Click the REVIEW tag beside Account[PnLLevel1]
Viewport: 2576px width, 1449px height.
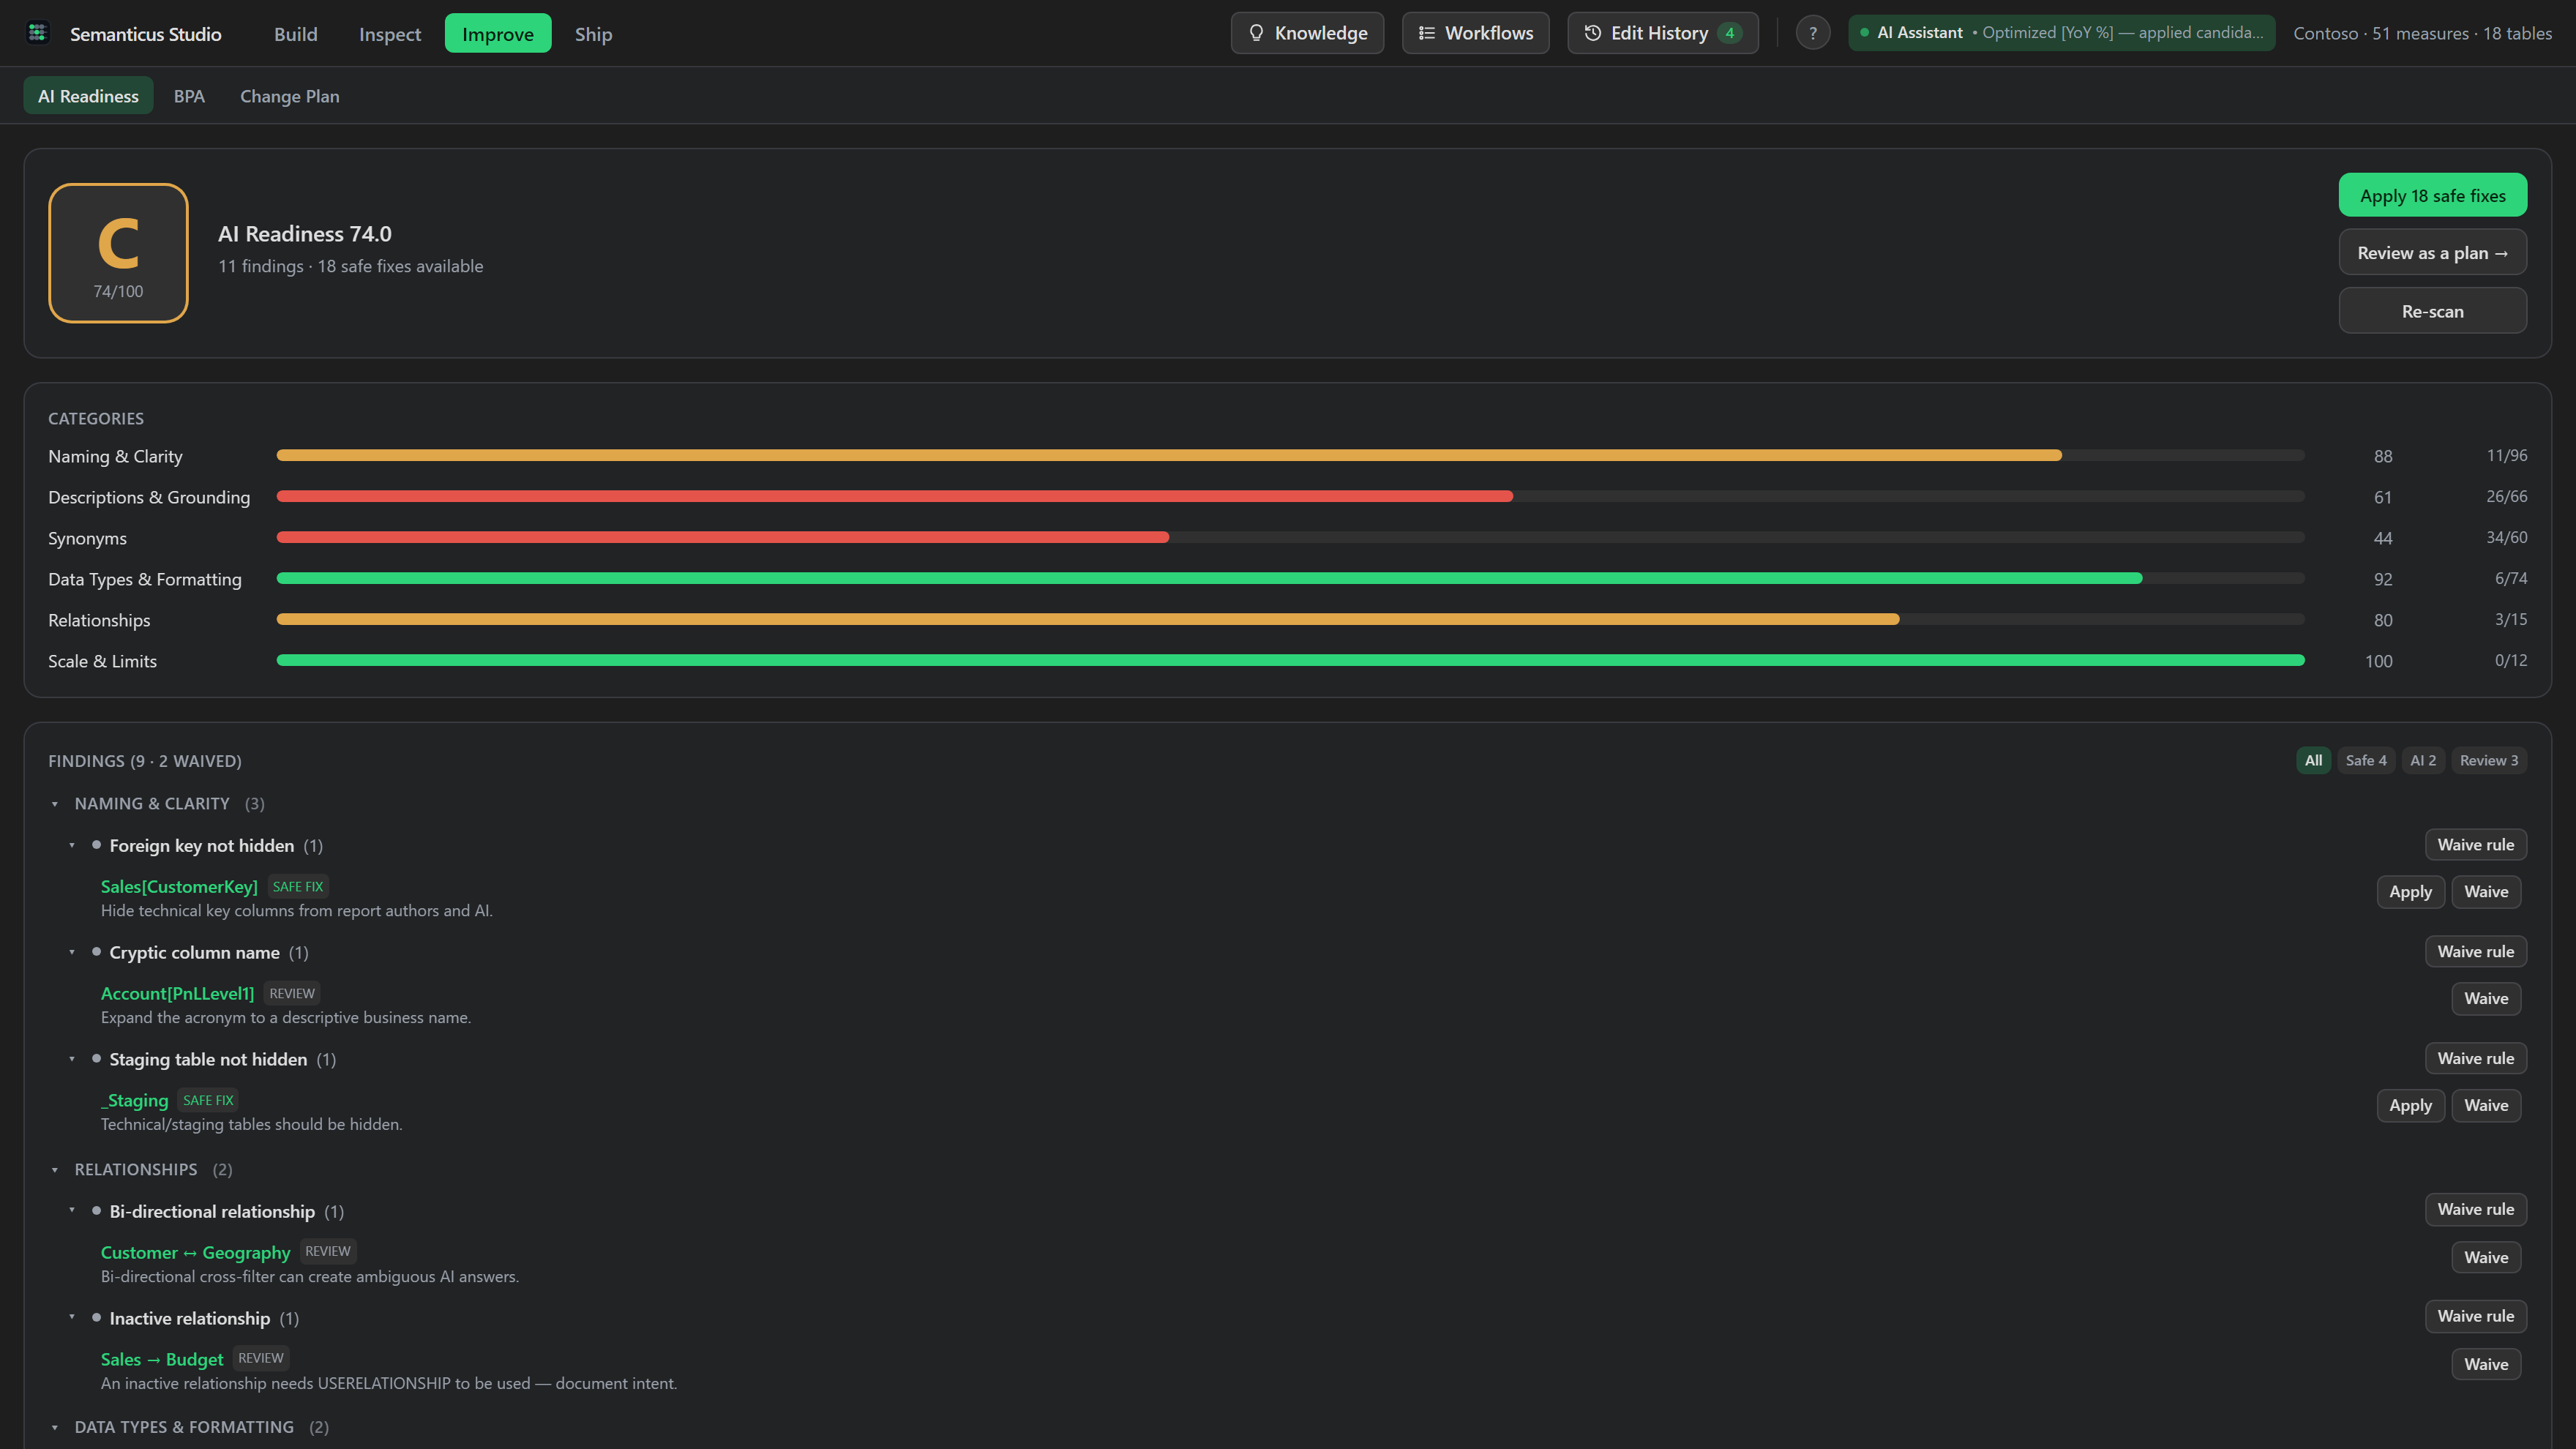(x=292, y=994)
